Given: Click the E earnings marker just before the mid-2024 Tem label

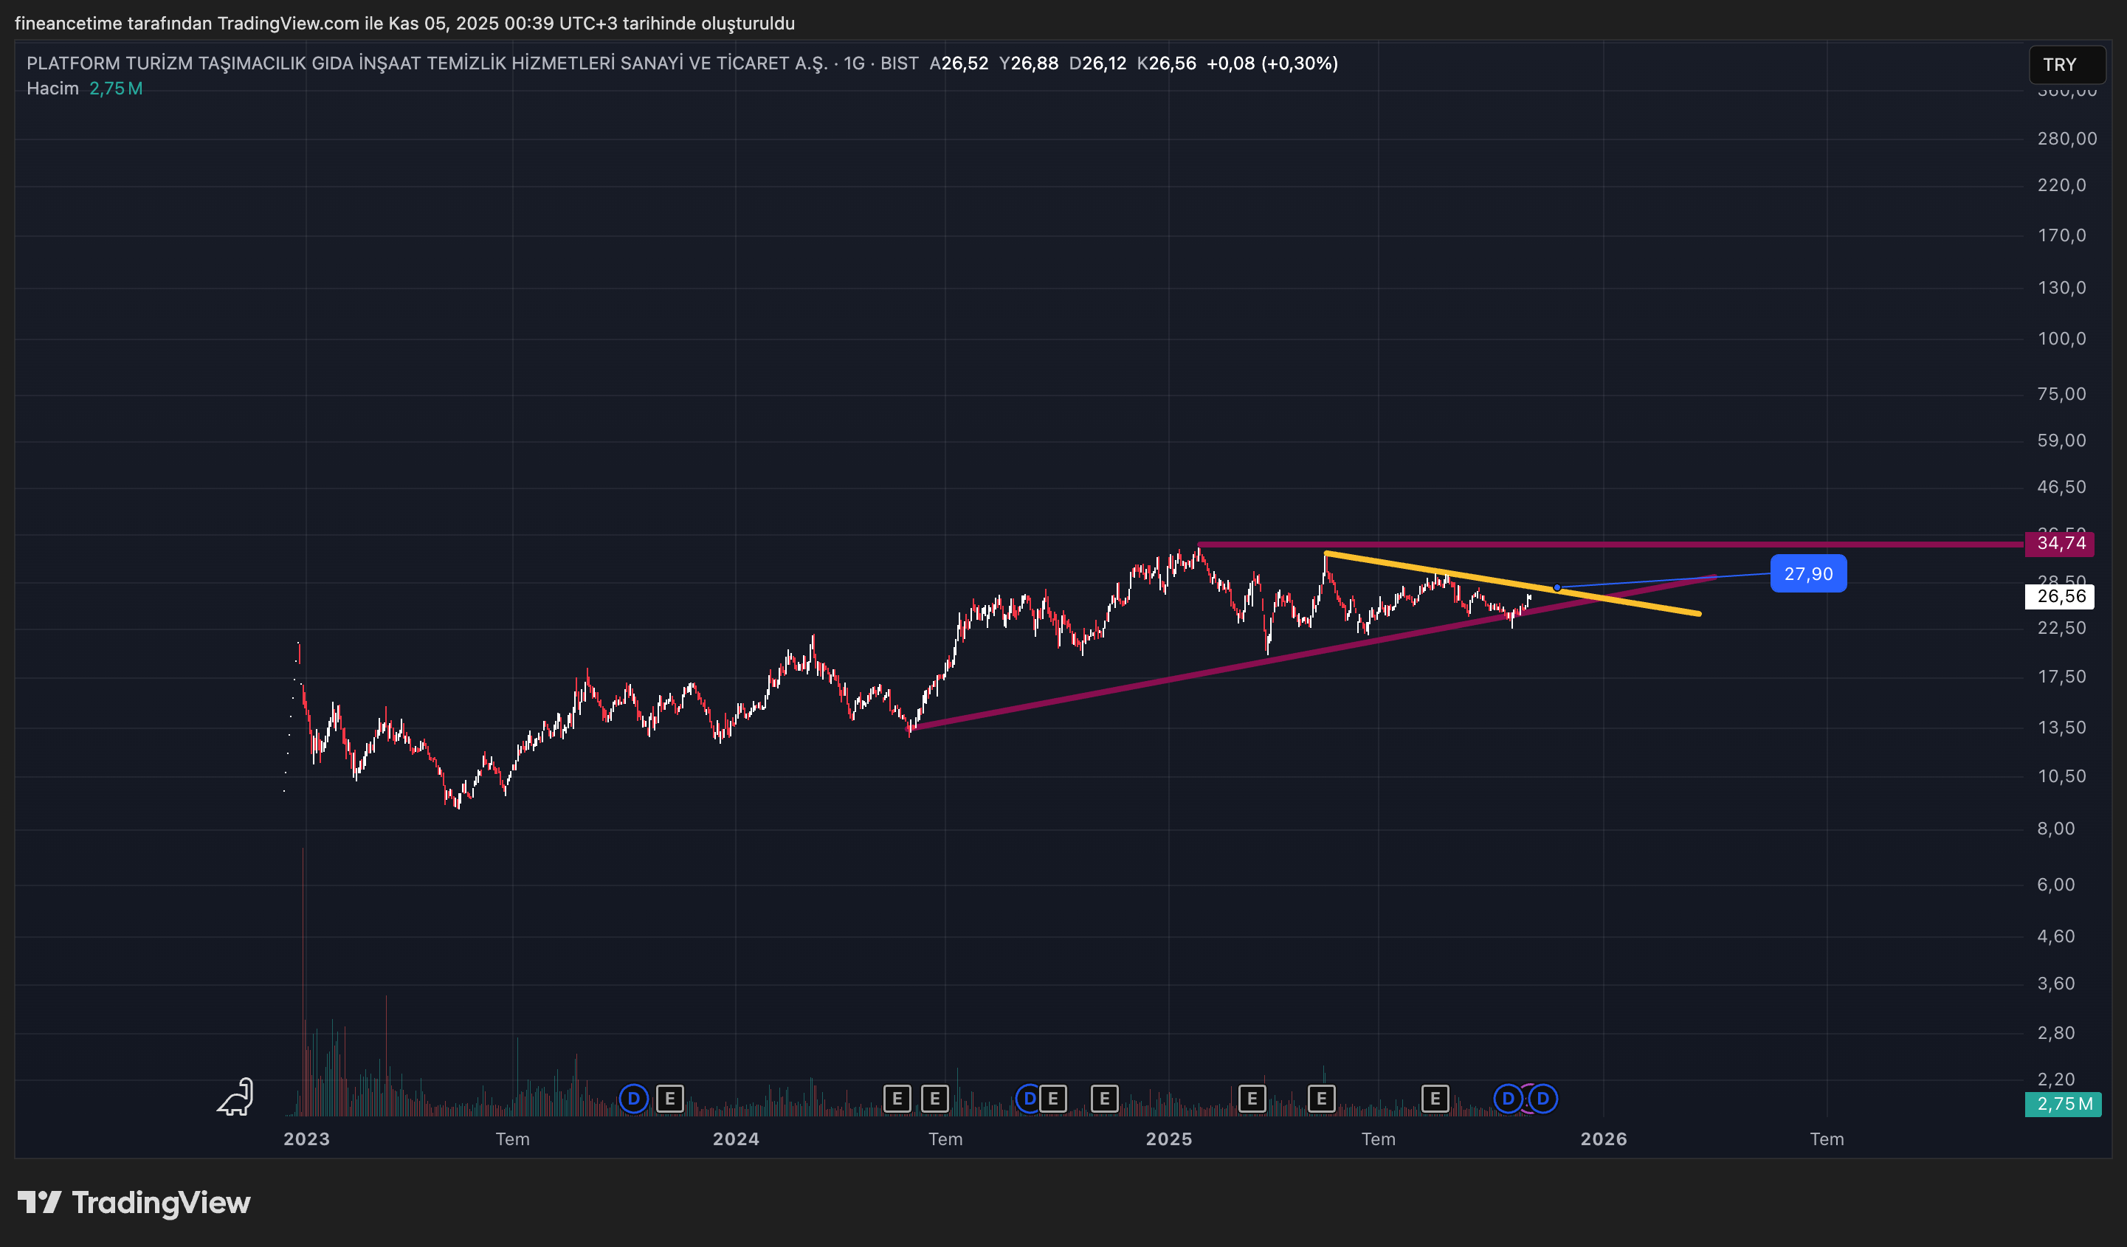Looking at the screenshot, I should tap(934, 1099).
